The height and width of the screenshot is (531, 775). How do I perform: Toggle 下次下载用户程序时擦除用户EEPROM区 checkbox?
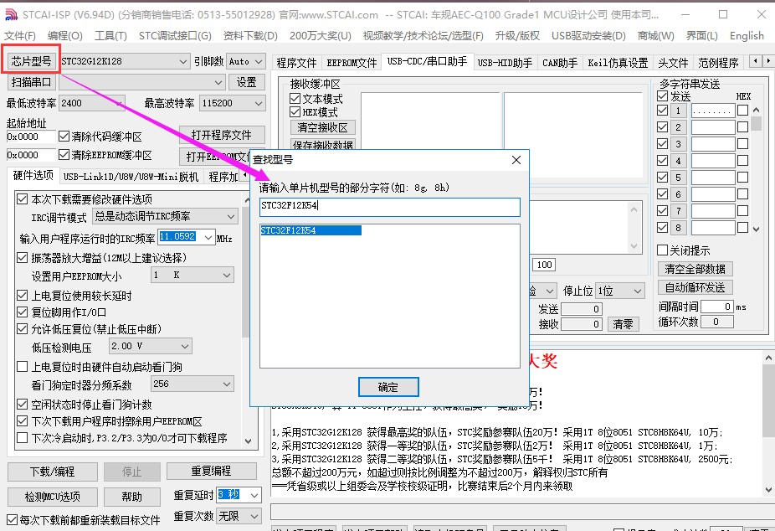[x=23, y=421]
